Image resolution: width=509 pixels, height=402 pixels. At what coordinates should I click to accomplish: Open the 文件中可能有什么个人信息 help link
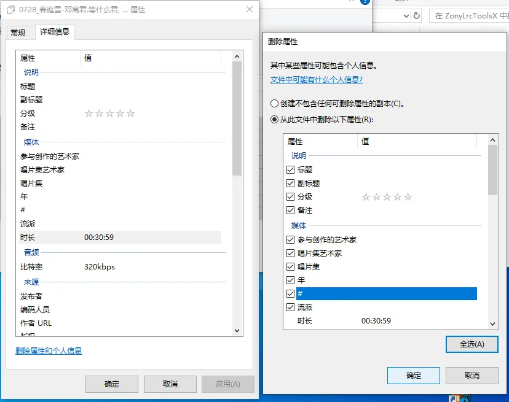[317, 80]
